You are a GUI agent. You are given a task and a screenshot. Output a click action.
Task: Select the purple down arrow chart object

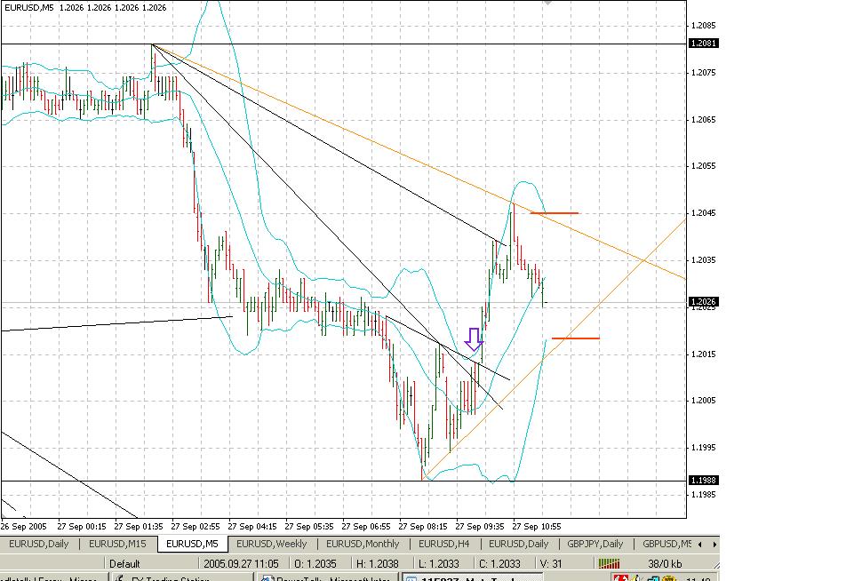tap(474, 339)
